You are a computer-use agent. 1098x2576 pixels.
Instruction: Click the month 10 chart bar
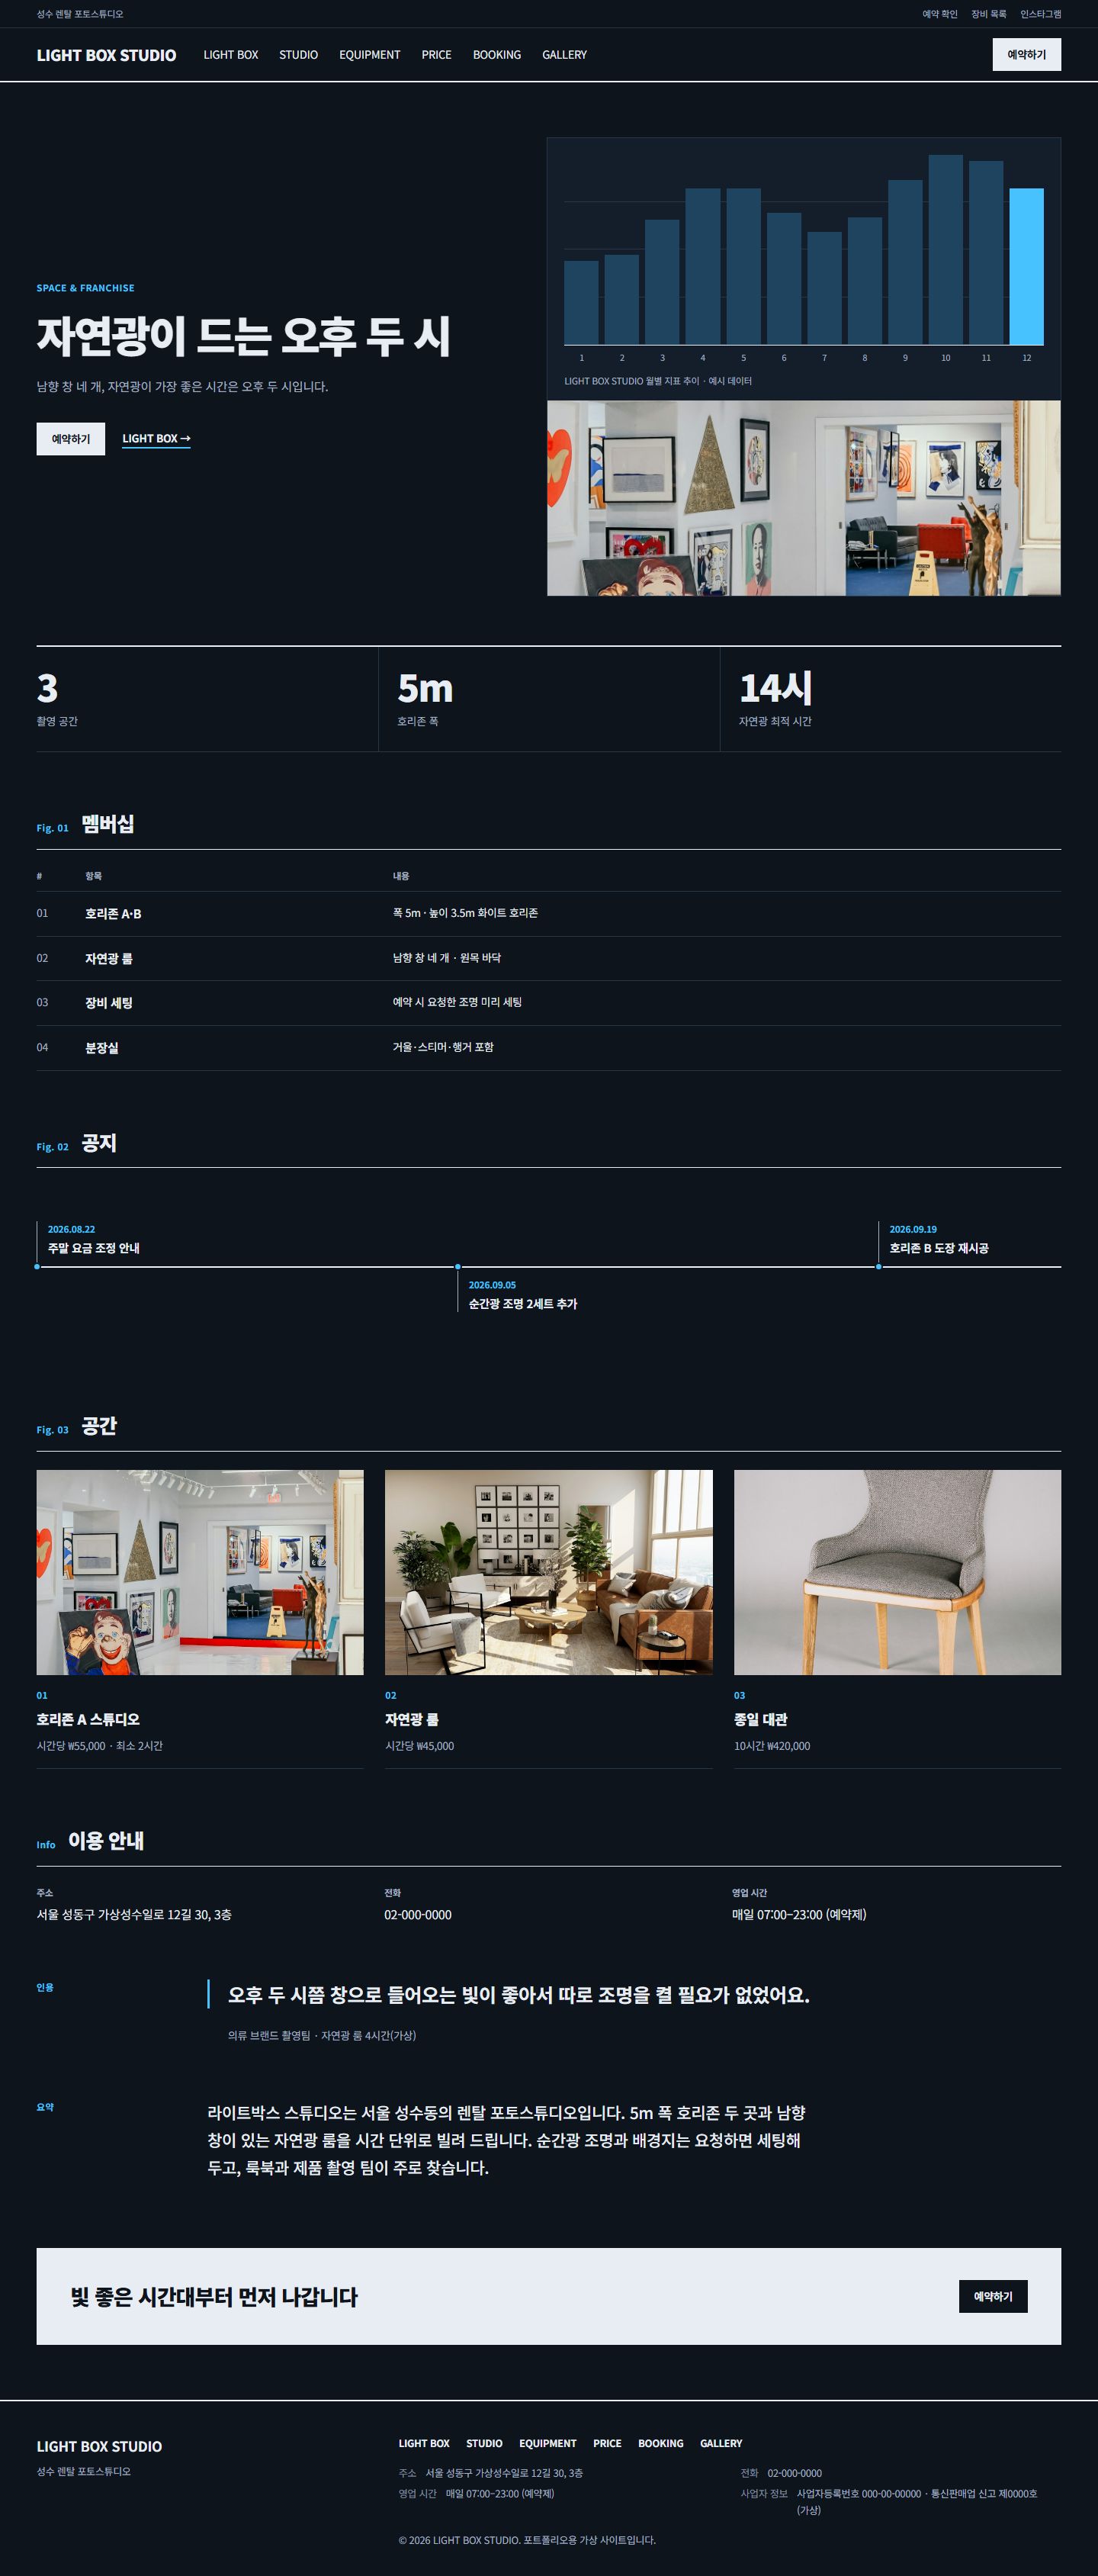click(x=945, y=249)
